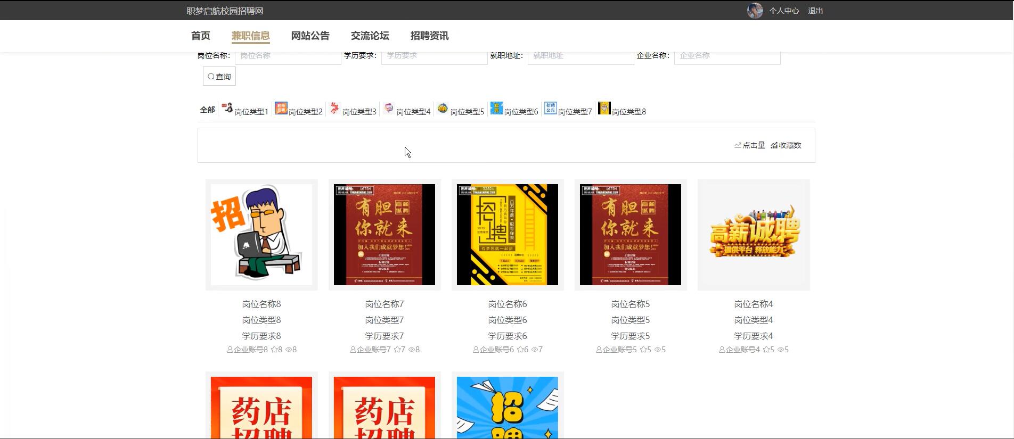1014x439 pixels.
Task: Click the 岗位类型1 category icon
Action: [x=227, y=108]
